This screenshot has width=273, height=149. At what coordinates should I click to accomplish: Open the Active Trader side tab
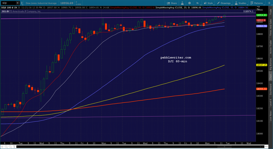click(271, 47)
